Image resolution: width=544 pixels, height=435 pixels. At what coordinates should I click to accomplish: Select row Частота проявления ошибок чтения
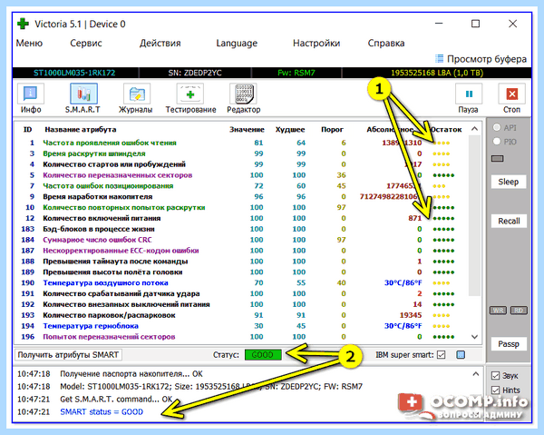pyautogui.click(x=241, y=143)
